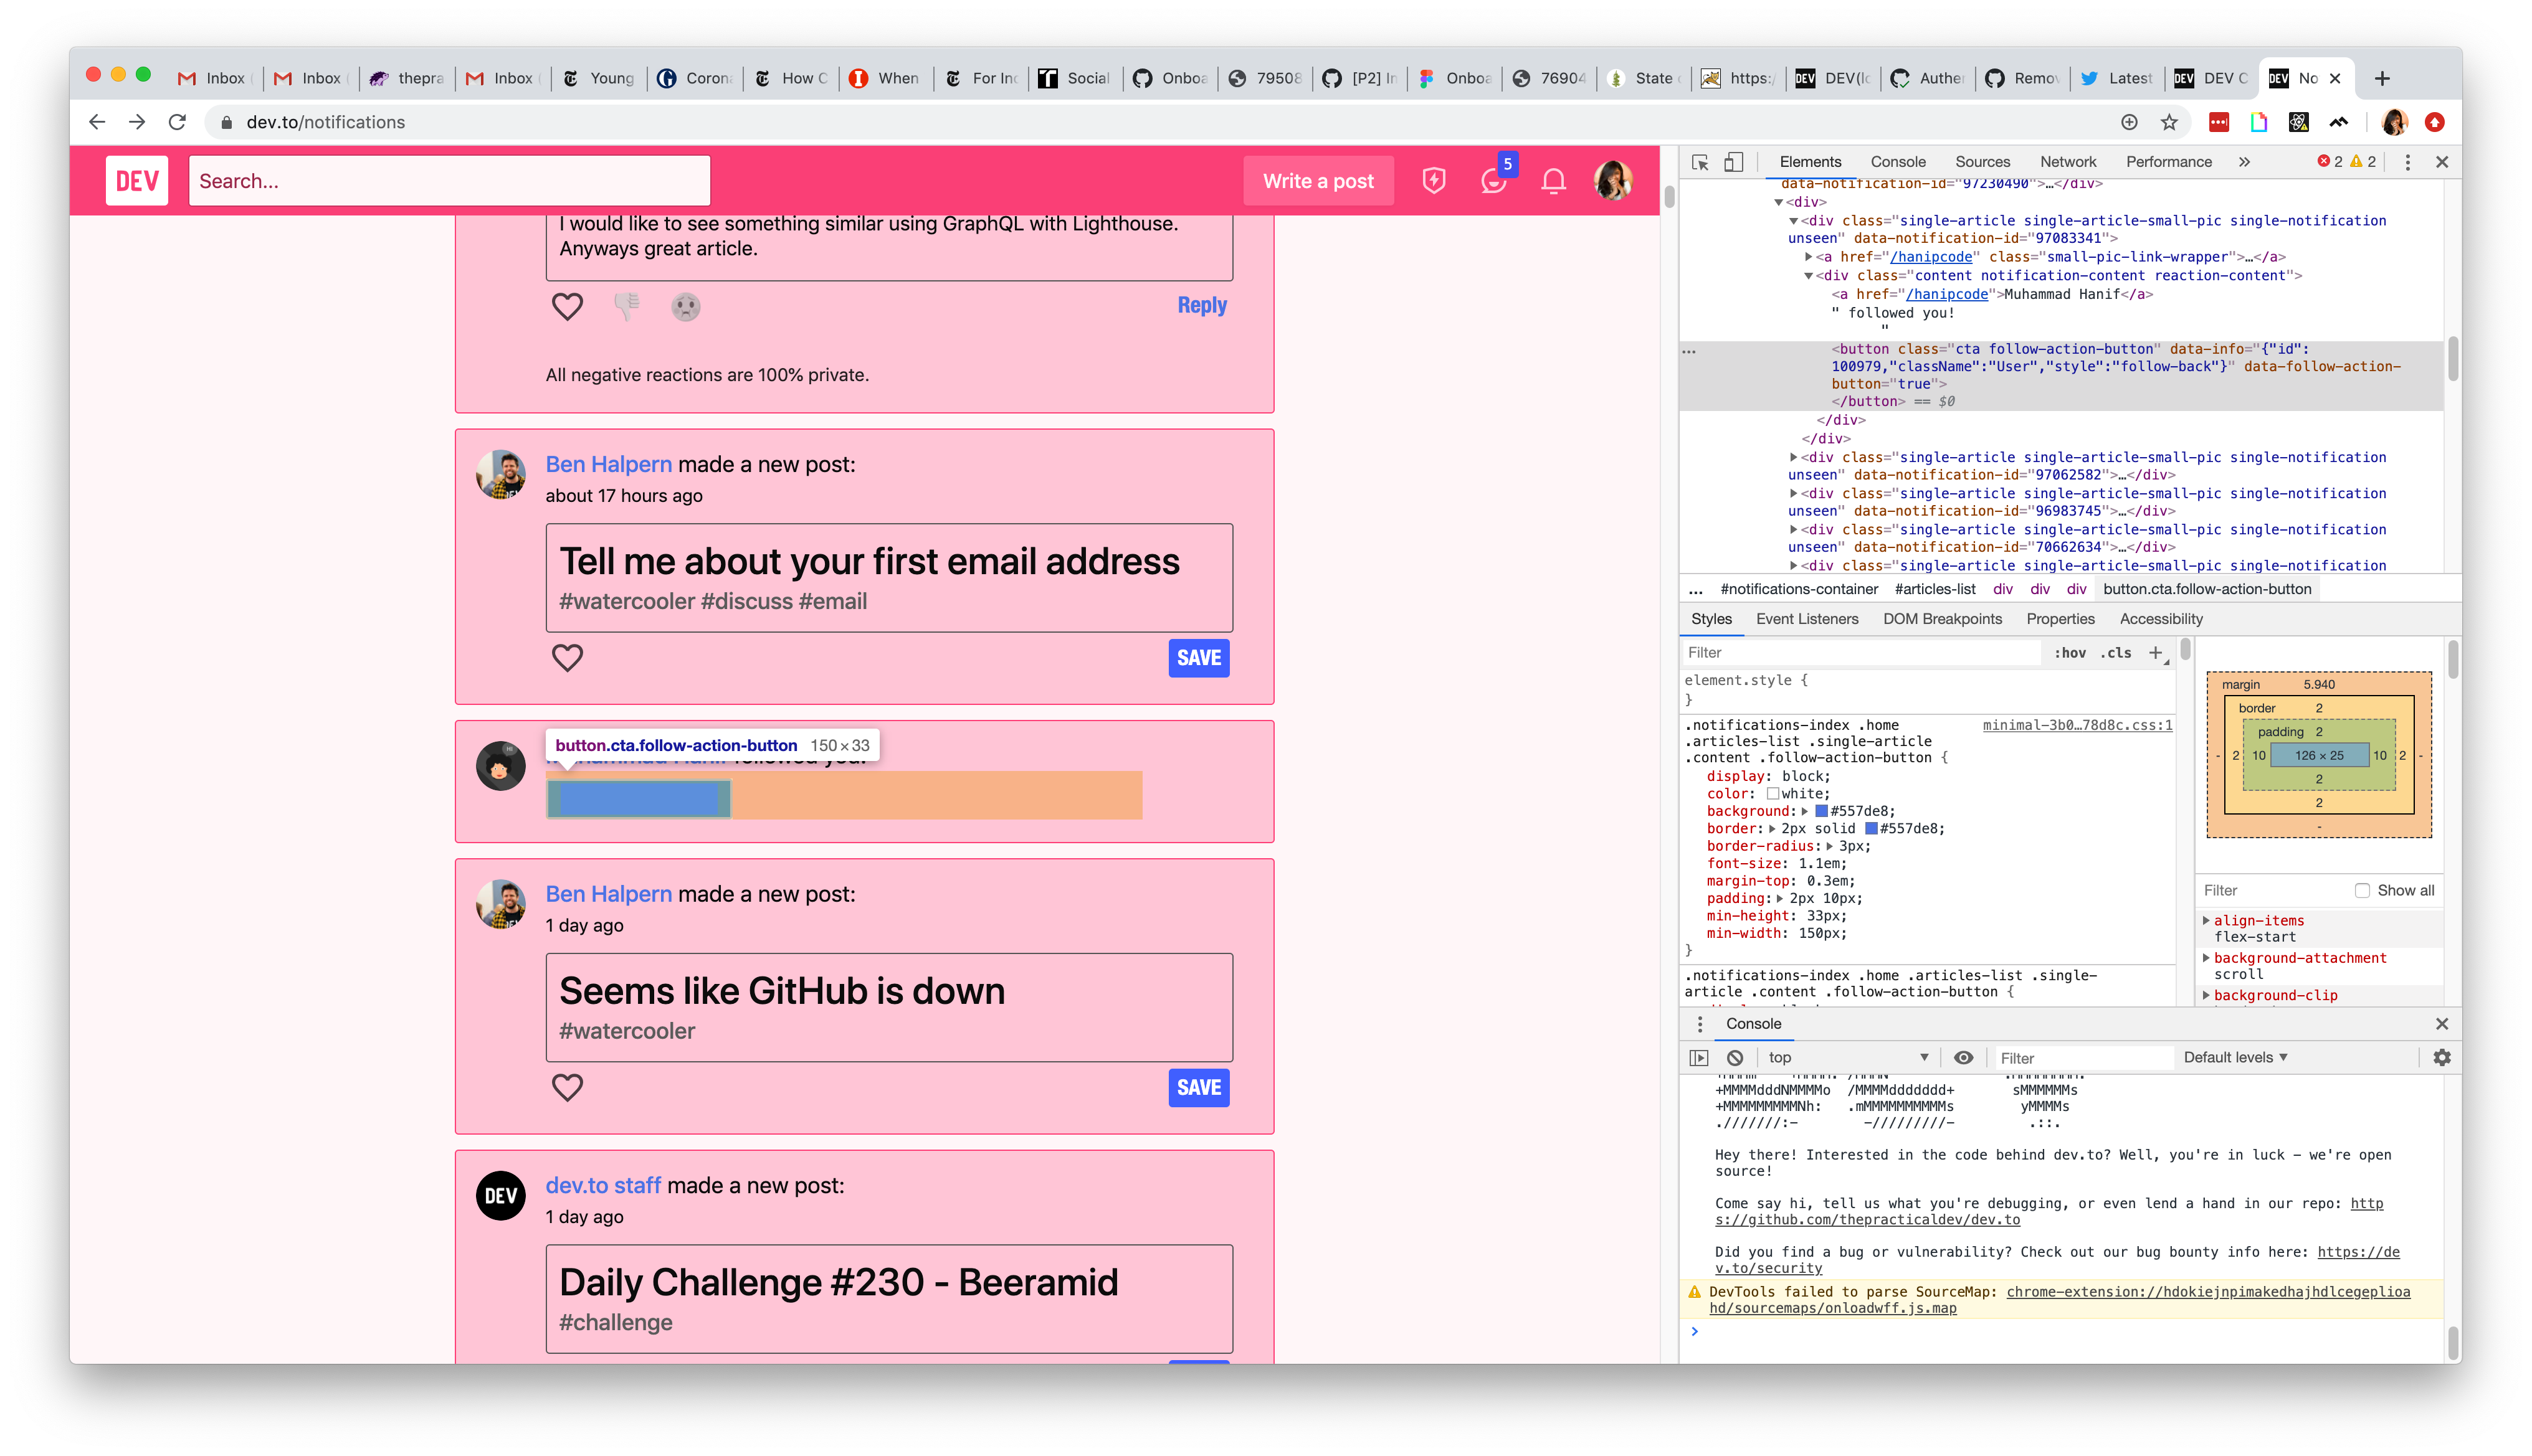Image resolution: width=2532 pixels, height=1456 pixels.
Task: Click Reply on the GraphQL comment
Action: (1201, 305)
